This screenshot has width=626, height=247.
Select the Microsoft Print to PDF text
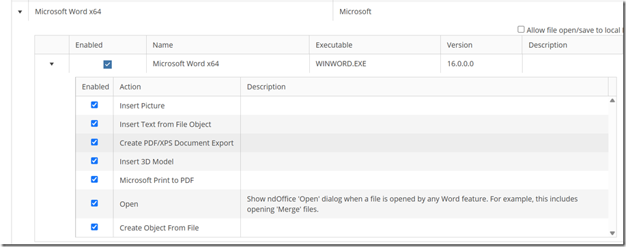click(156, 180)
